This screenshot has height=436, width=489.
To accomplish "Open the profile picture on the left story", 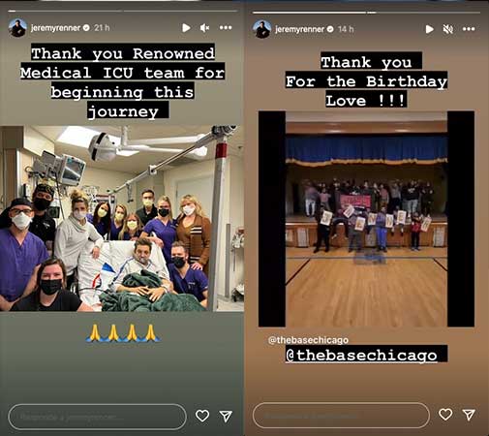I will coord(17,28).
